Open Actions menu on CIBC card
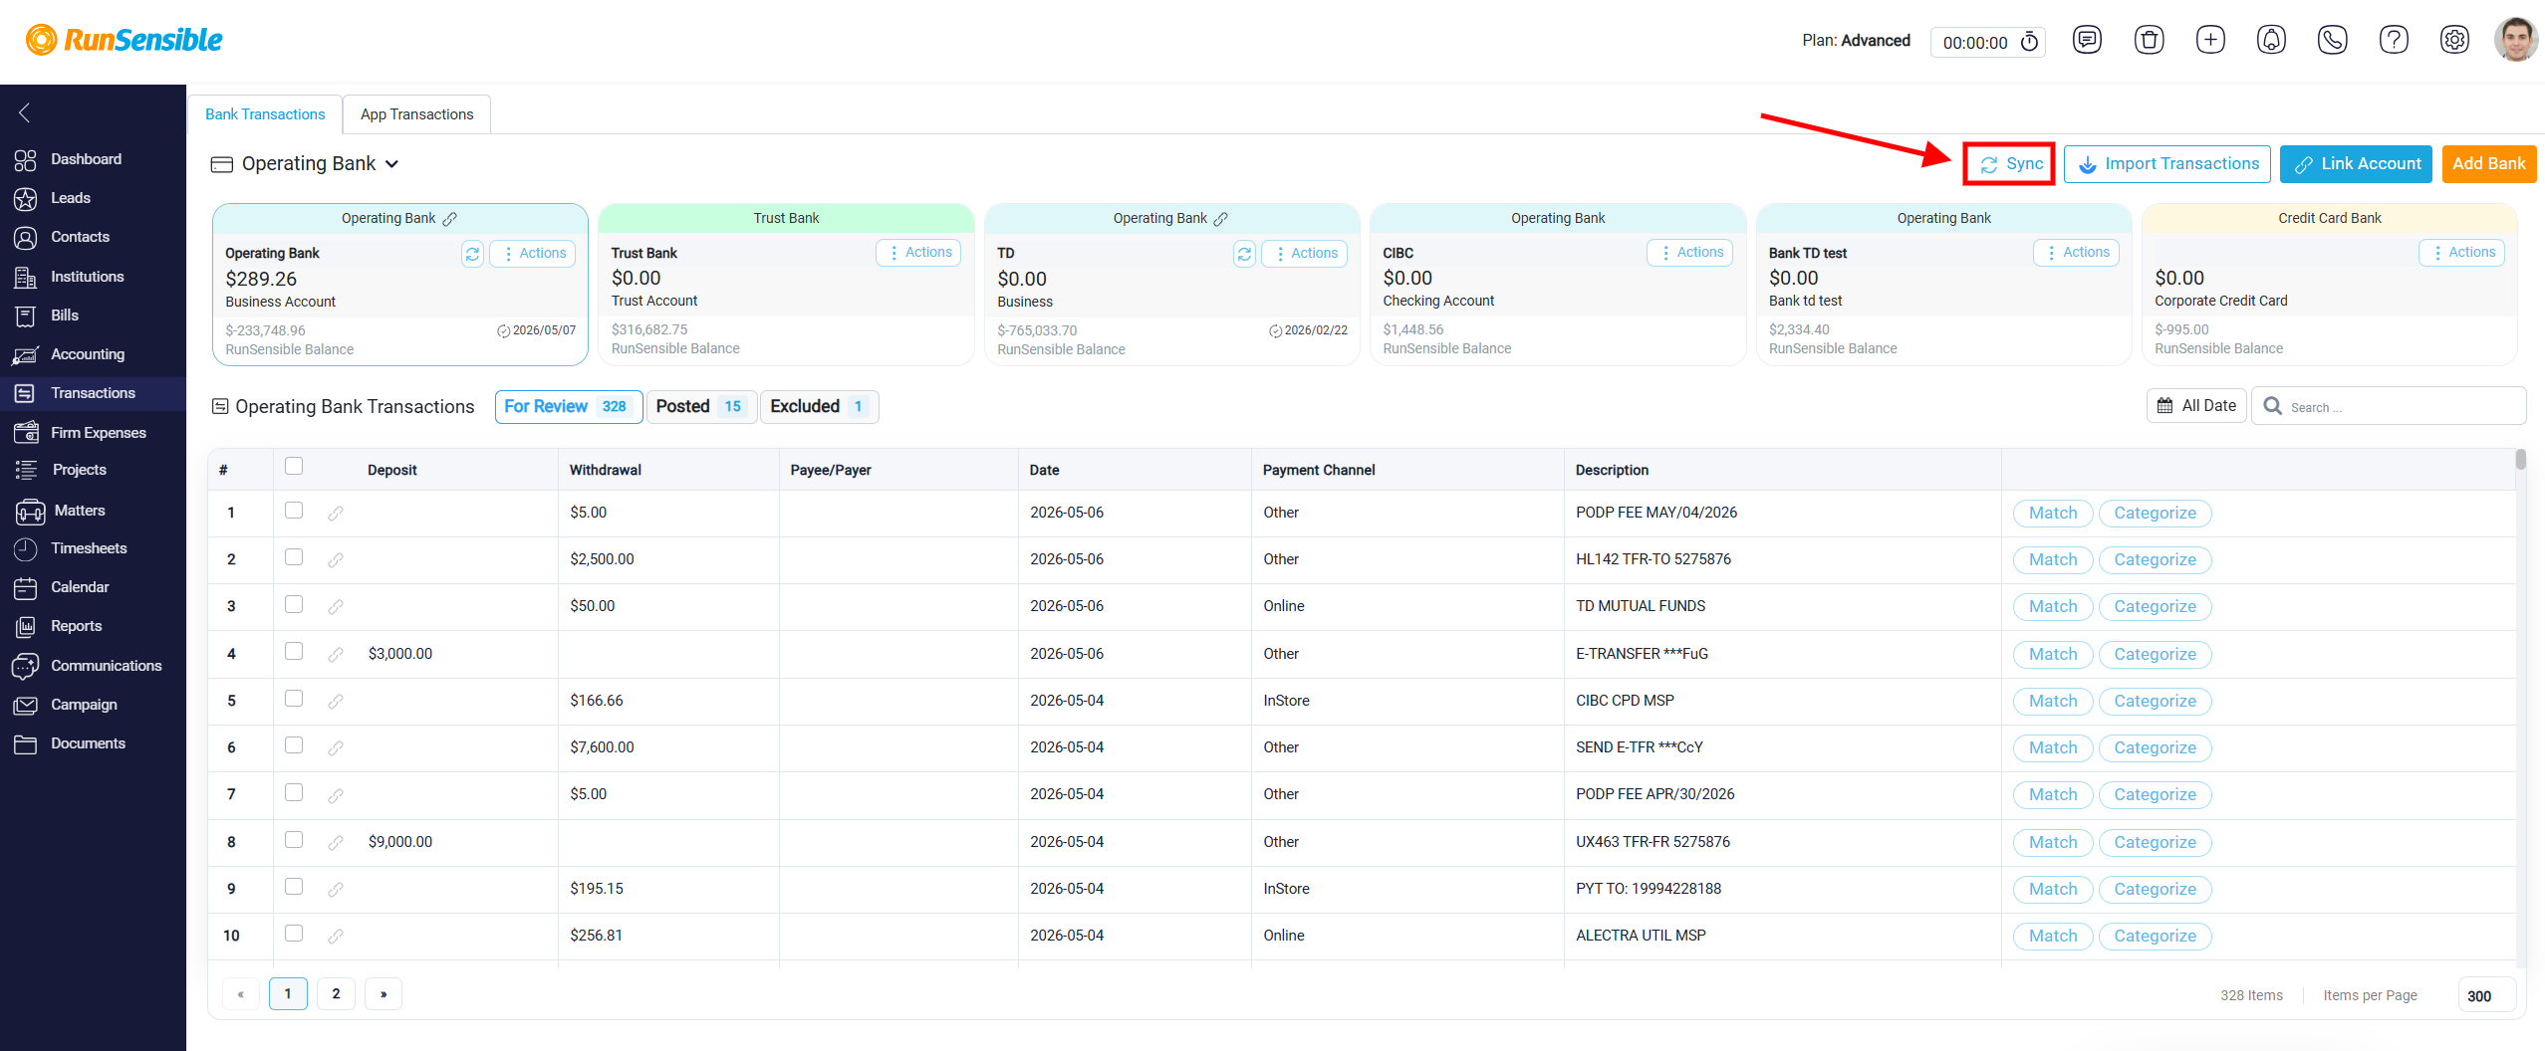This screenshot has height=1051, width=2545. pyautogui.click(x=1691, y=253)
